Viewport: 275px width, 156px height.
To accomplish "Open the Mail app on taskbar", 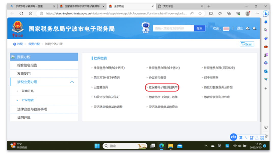I will coord(180,146).
